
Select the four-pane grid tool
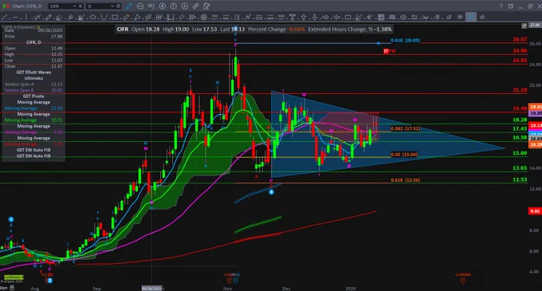(x=381, y=17)
